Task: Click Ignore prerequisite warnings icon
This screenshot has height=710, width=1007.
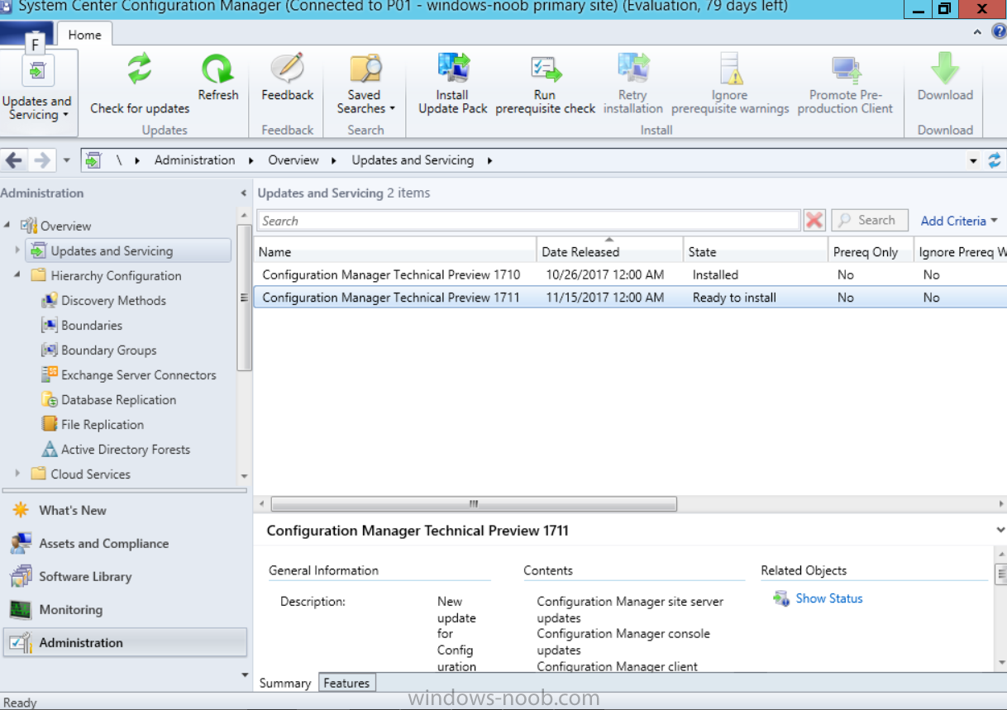Action: coord(729,69)
